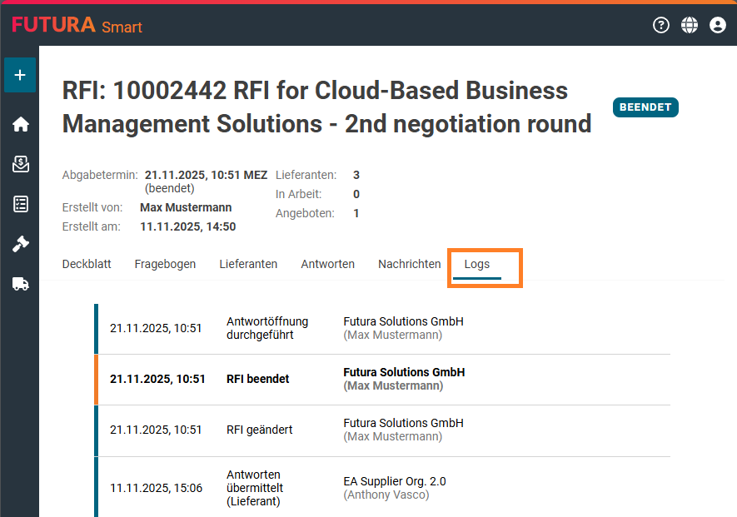The image size is (737, 517).
Task: Select the 'Antwortöffnung durchgeführt' log entry
Action: point(267,328)
